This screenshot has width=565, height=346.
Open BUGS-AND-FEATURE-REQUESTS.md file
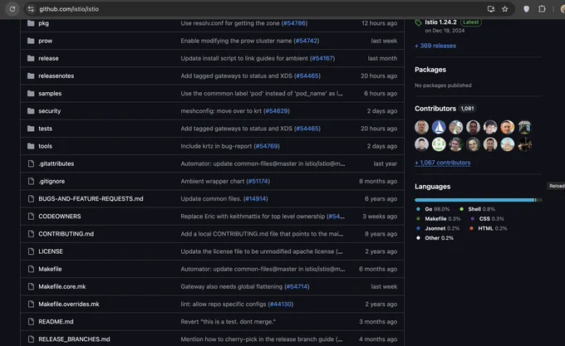pos(91,198)
